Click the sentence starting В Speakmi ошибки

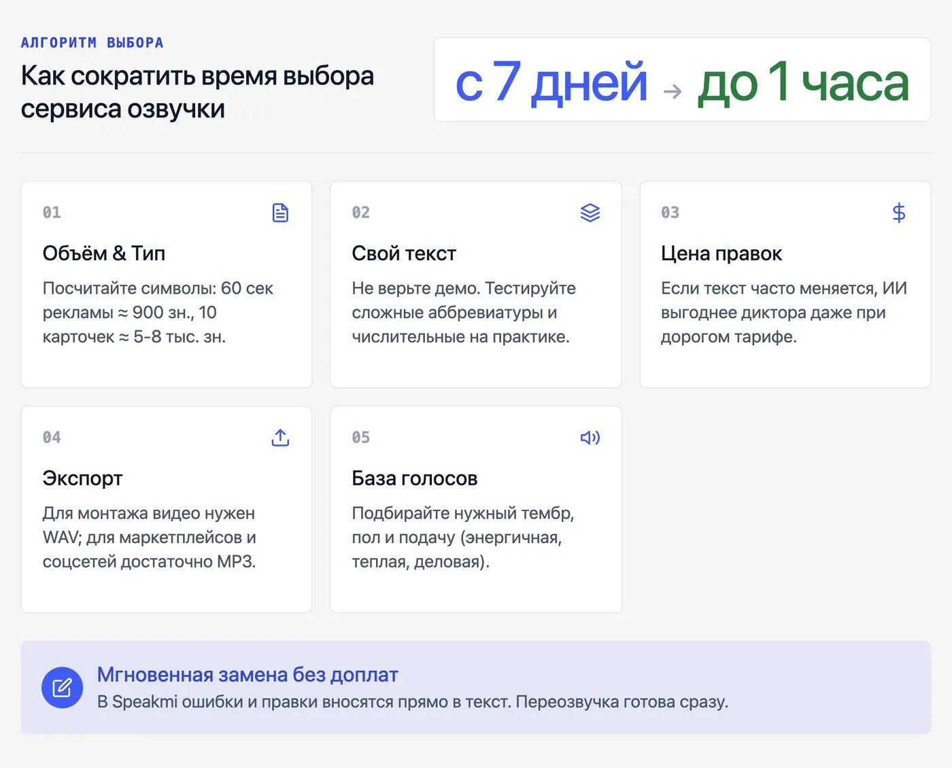(x=413, y=702)
